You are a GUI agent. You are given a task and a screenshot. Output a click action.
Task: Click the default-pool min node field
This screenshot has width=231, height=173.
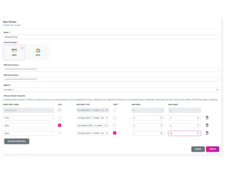tap(148, 110)
